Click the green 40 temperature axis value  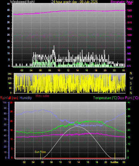(x=129, y=103)
